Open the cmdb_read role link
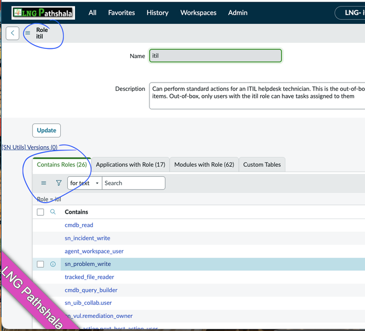The height and width of the screenshot is (331, 365). point(79,225)
